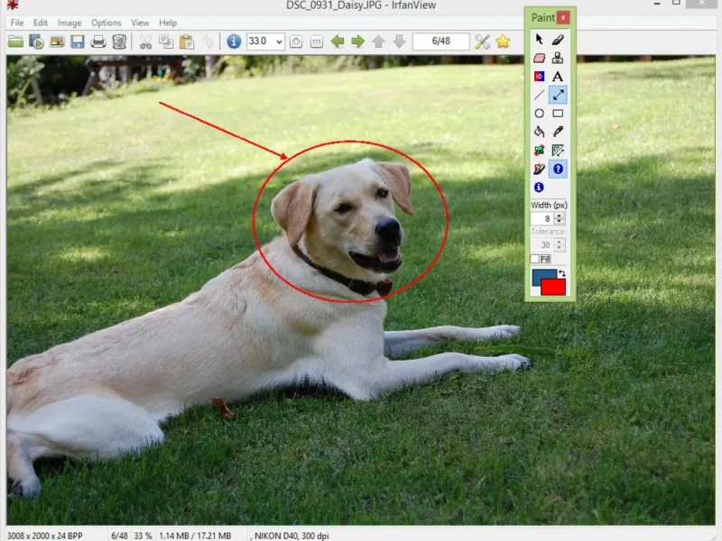Open the View menu
Screen dimensions: 722x541
point(140,23)
